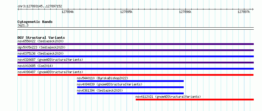Viewport: 262px width, 111px height.
Task: Click the DGV Structural Variants track title
Action: (41, 38)
